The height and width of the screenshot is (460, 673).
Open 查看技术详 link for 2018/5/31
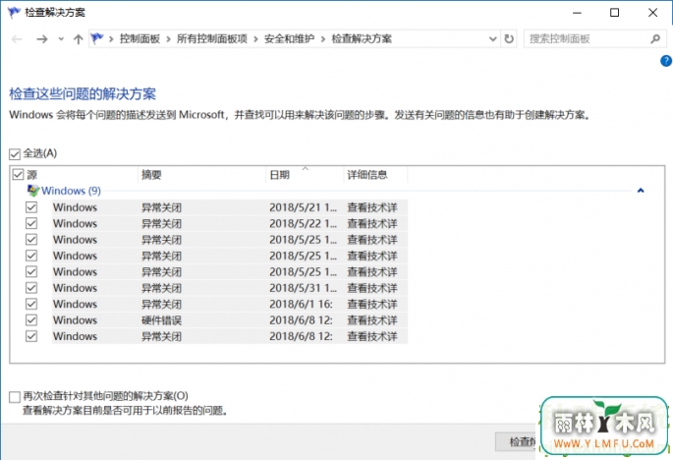point(372,288)
